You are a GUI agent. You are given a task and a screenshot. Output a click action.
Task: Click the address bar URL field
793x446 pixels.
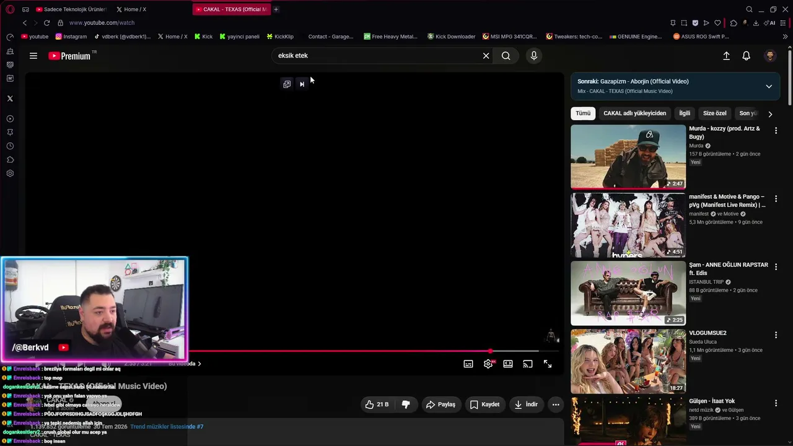click(x=102, y=23)
